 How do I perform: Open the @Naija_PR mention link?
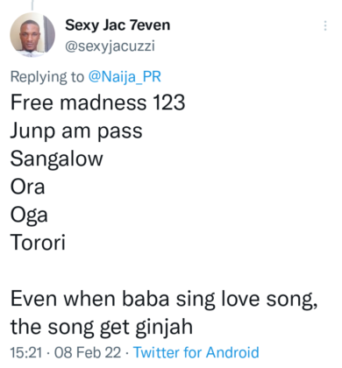tap(125, 77)
